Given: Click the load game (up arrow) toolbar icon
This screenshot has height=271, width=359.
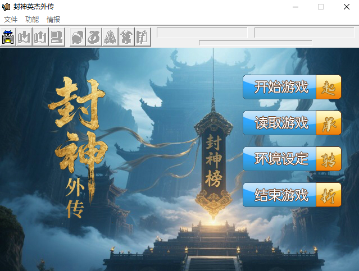Looking at the screenshot, I should point(40,37).
